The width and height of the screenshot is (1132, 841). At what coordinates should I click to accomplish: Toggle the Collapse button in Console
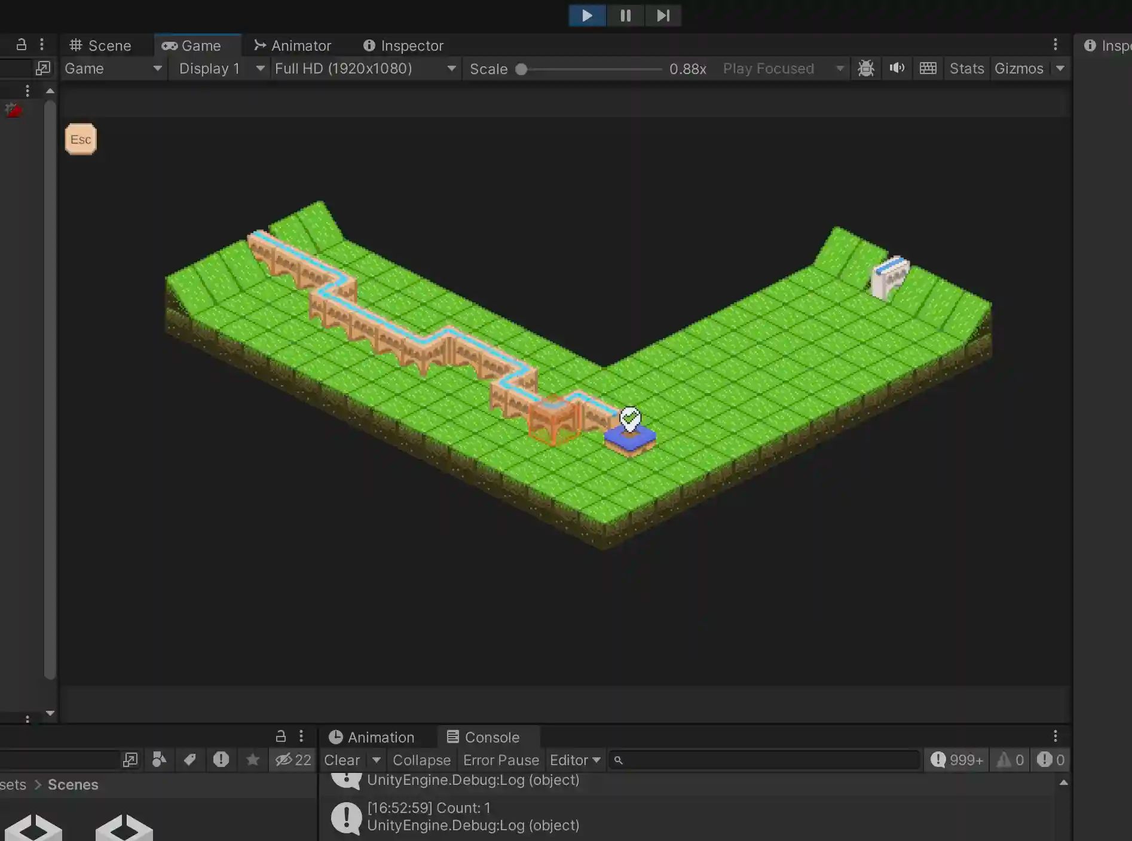[x=421, y=760]
